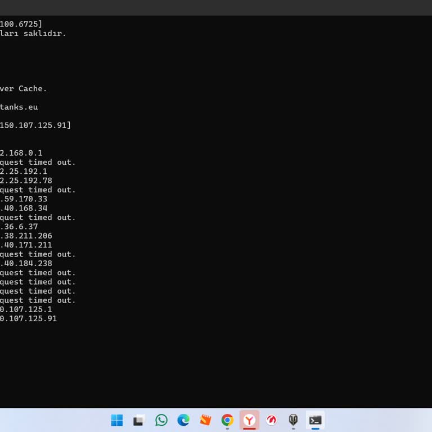This screenshot has height=432, width=432.
Task: Open the Windows Start menu
Action: click(117, 420)
